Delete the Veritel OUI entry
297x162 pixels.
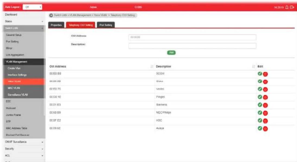click(265, 90)
